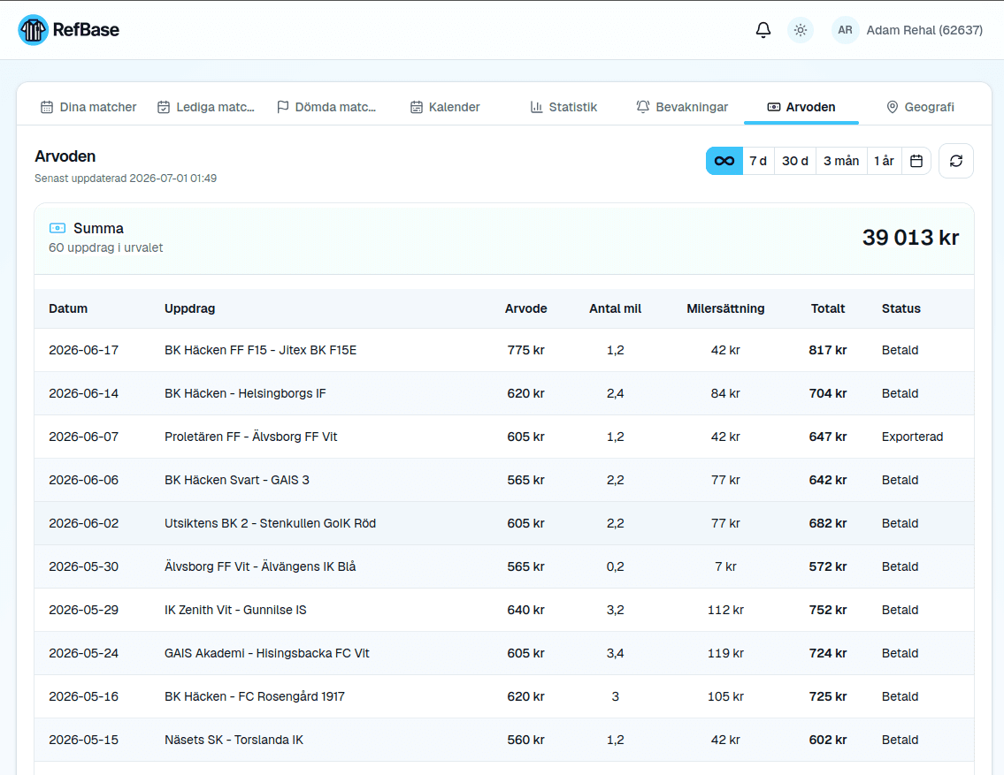
Task: Click Adam Rehal account name
Action: pos(924,30)
